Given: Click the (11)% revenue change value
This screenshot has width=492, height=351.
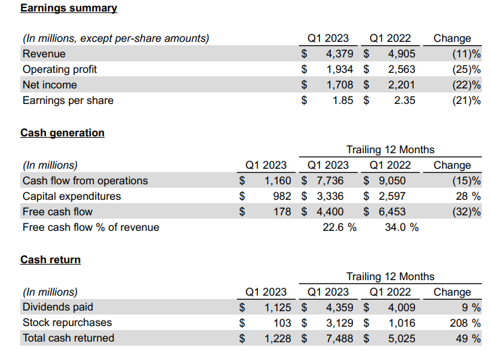Looking at the screenshot, I should (x=466, y=54).
